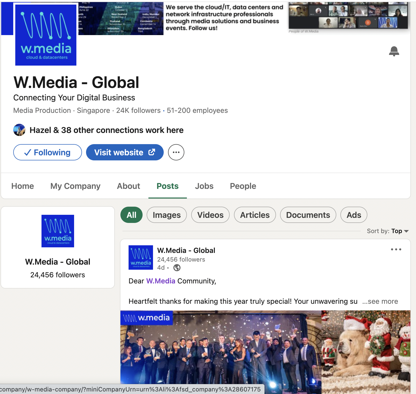Click the post's 24,456 followers line
Image resolution: width=416 pixels, height=394 pixels.
[181, 260]
